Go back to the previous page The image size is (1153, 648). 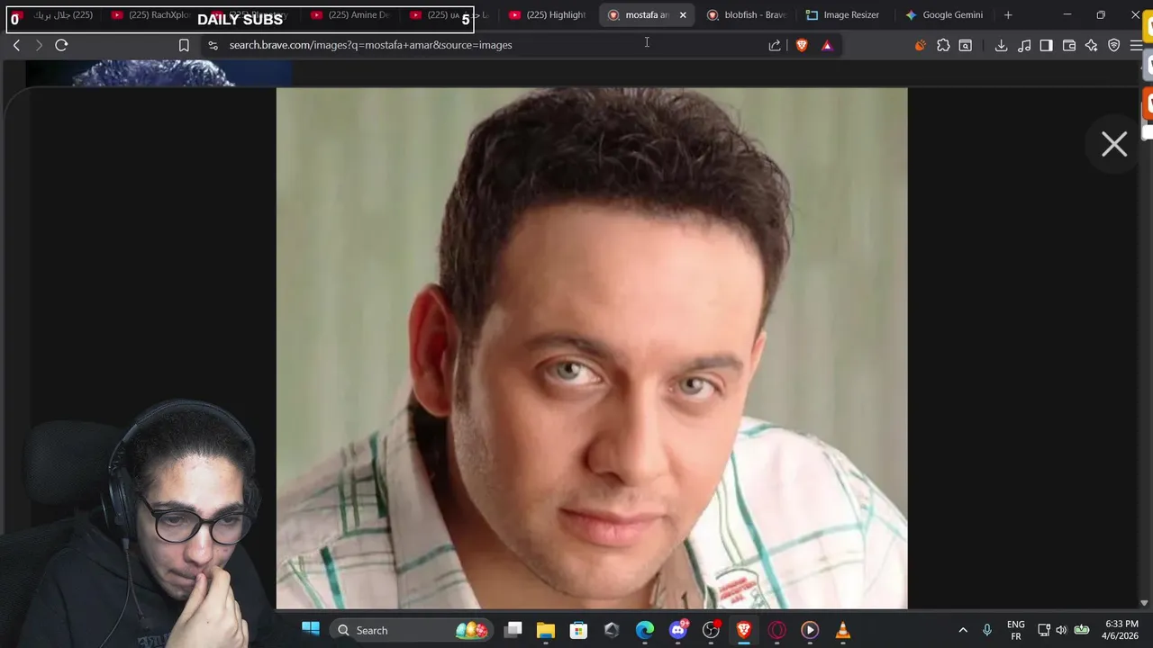tap(16, 45)
